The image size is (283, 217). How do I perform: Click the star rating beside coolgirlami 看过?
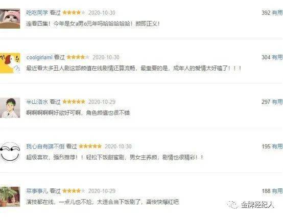[x=78, y=57]
